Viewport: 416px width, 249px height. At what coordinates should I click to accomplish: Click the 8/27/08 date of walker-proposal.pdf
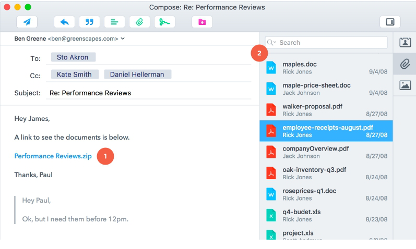[x=377, y=114]
